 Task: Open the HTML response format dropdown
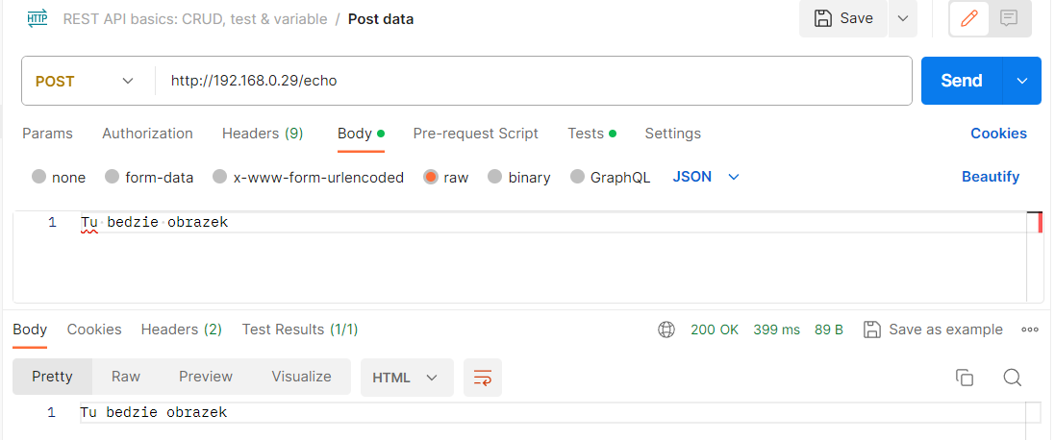tap(407, 378)
